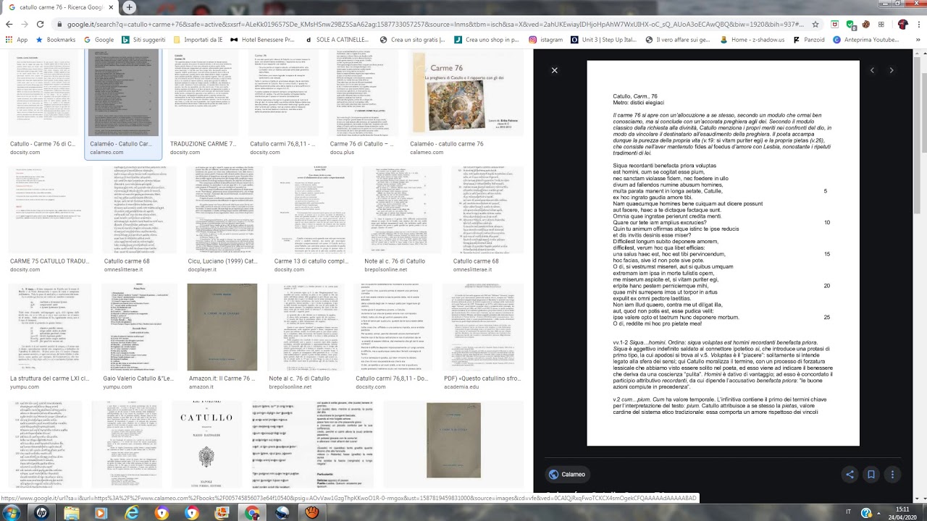Close the 'catullo carme 76' tab
Image resolution: width=927 pixels, height=521 pixels.
point(111,7)
